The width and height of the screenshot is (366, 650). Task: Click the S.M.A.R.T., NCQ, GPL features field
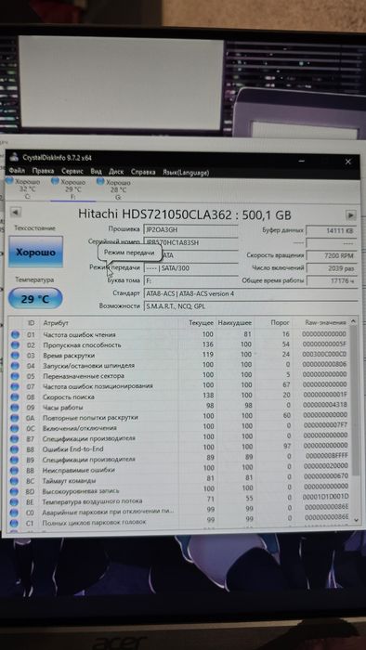tap(251, 306)
